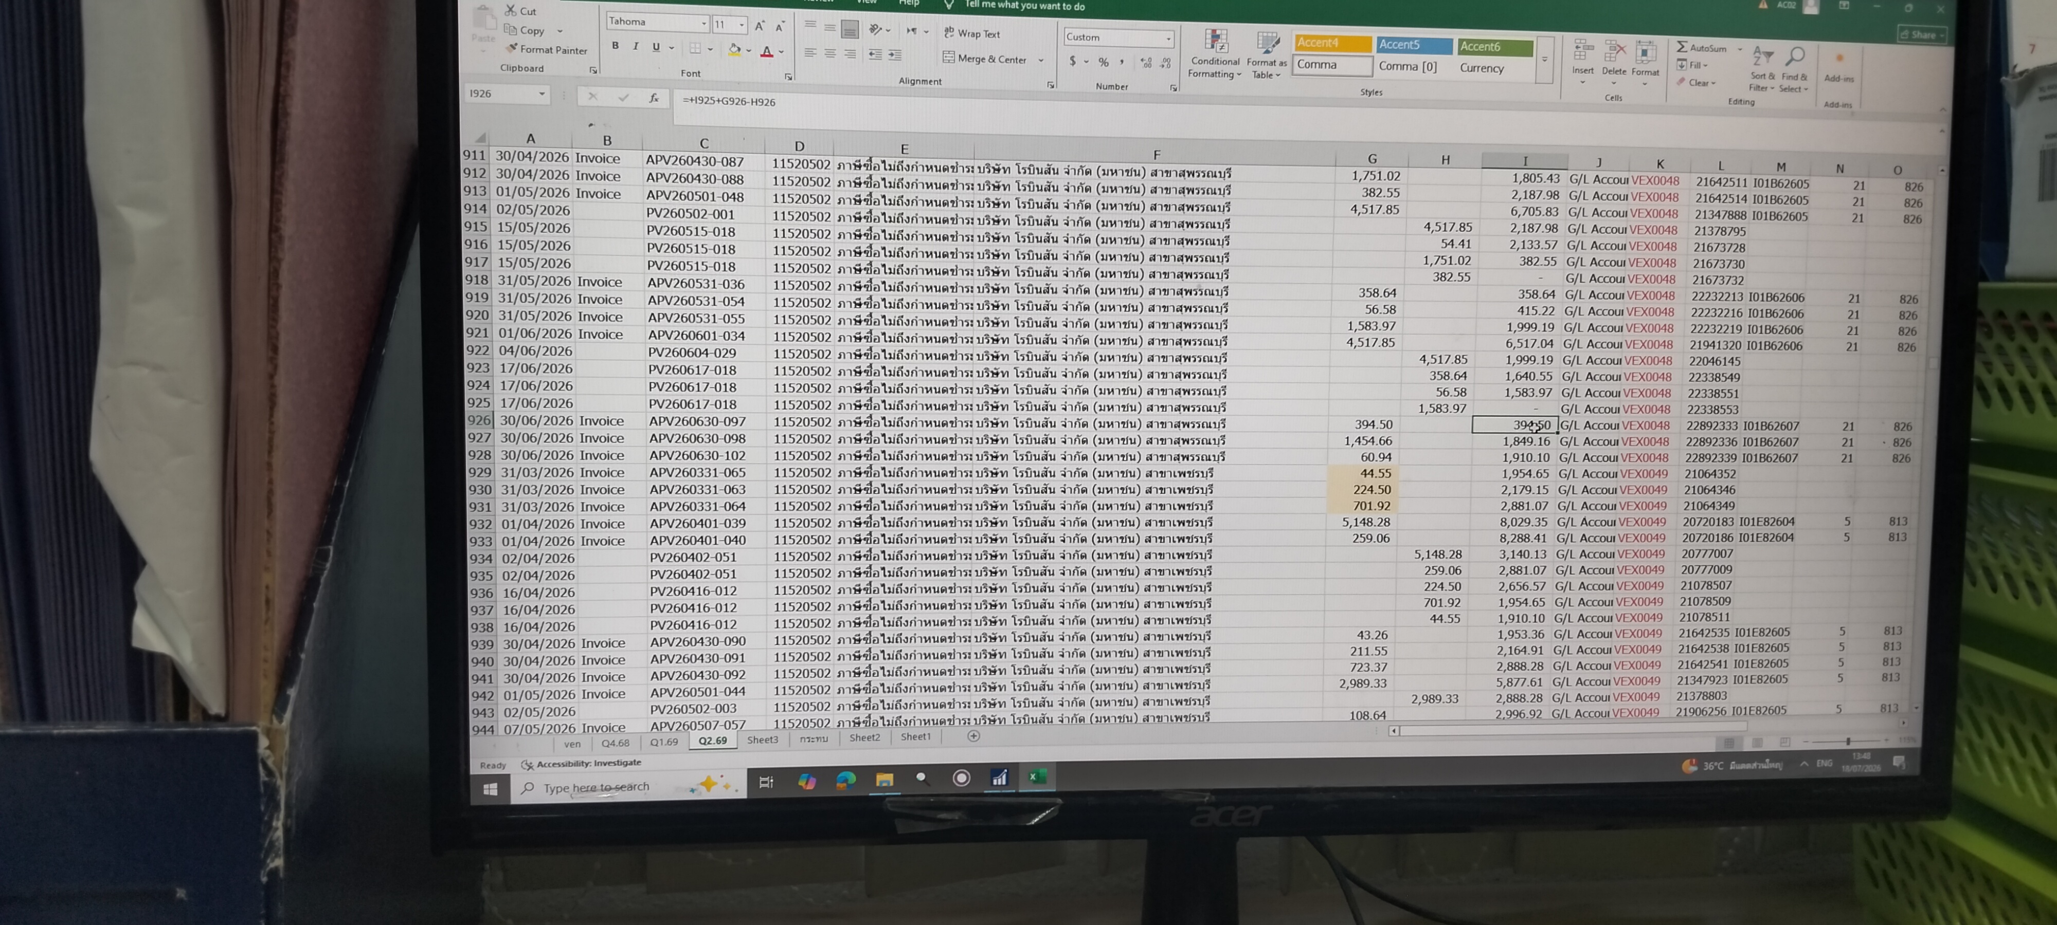The width and height of the screenshot is (2057, 925).
Task: Click the Name Box showing I926
Action: click(x=507, y=94)
